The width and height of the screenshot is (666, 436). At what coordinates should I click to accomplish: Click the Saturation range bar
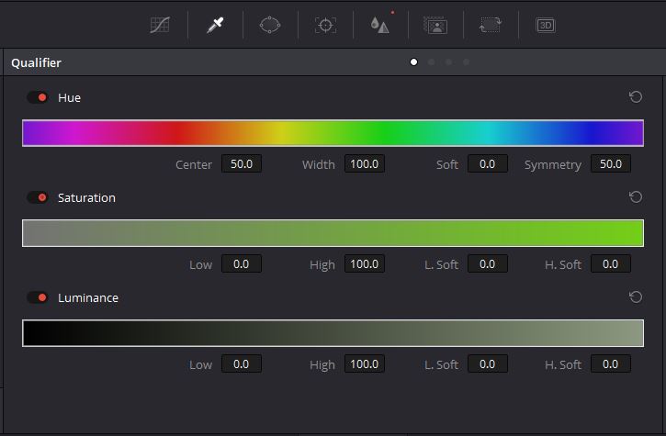pyautogui.click(x=333, y=233)
